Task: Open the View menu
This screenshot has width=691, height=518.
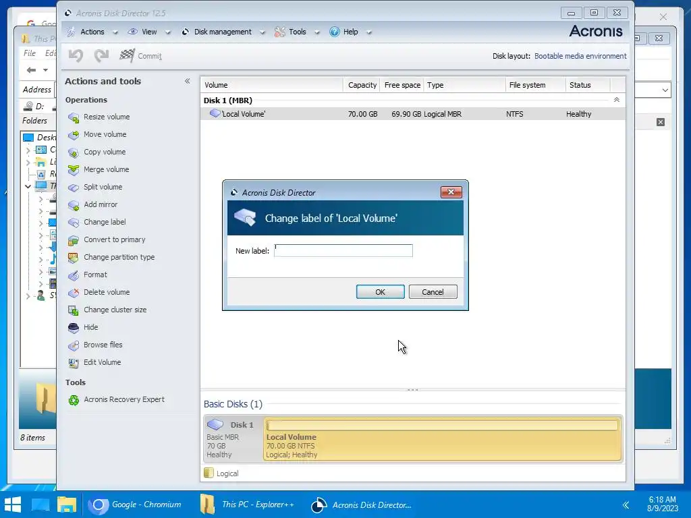Action: click(x=149, y=32)
